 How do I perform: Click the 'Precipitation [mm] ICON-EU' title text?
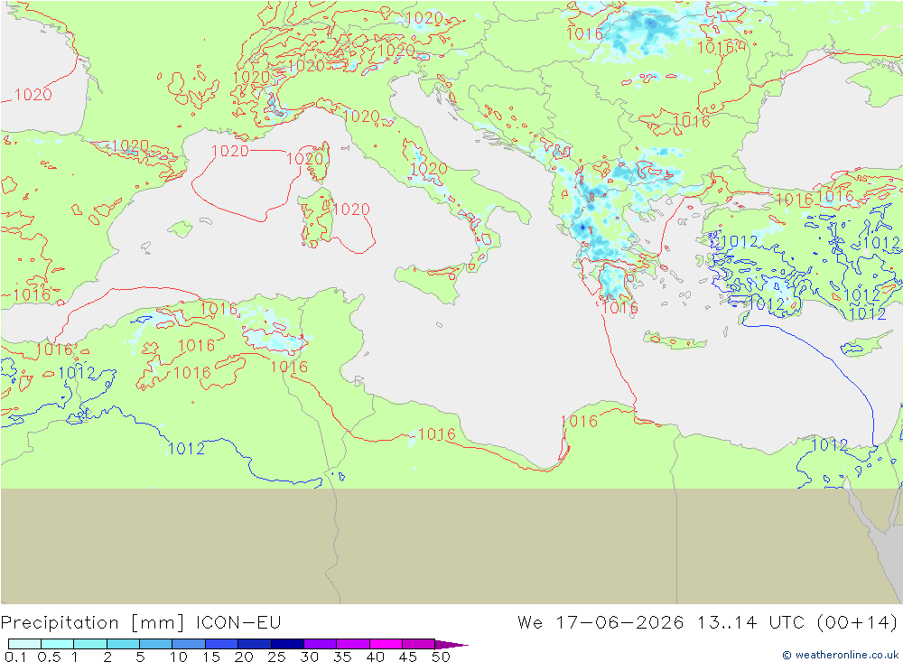(x=141, y=623)
